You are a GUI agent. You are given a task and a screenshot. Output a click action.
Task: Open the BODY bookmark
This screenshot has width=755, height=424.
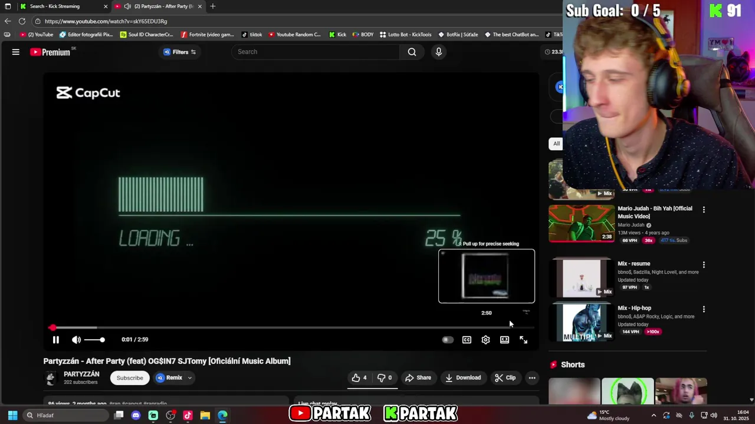pyautogui.click(x=362, y=35)
